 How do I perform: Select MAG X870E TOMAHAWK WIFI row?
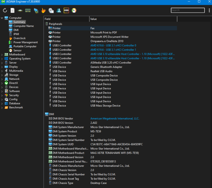[x=112, y=153]
